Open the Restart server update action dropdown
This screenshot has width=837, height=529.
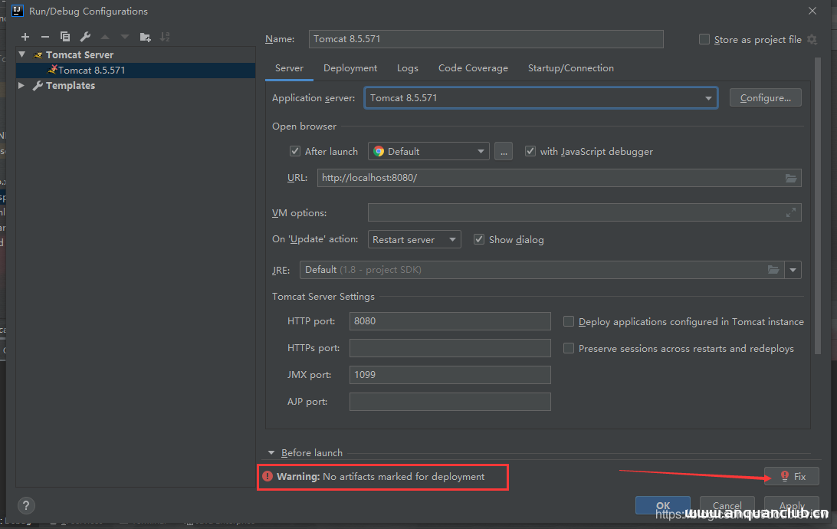coord(414,240)
